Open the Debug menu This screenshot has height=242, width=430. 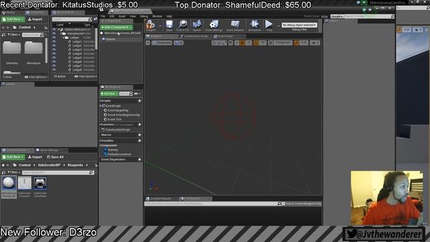(144, 16)
